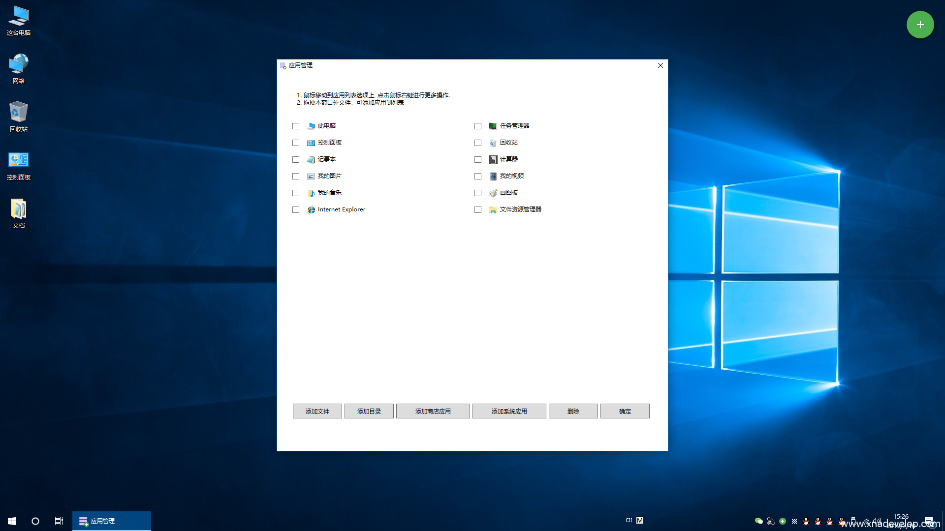Click the 应用管理 taskbar item
This screenshot has width=945, height=531.
(x=111, y=521)
